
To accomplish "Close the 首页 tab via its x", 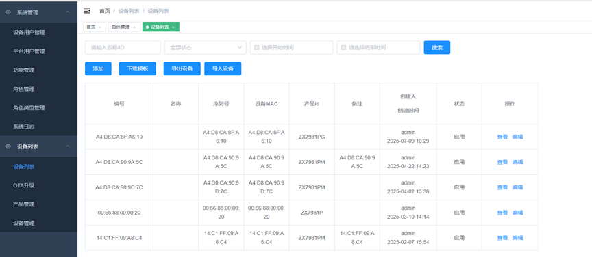I will (x=99, y=27).
